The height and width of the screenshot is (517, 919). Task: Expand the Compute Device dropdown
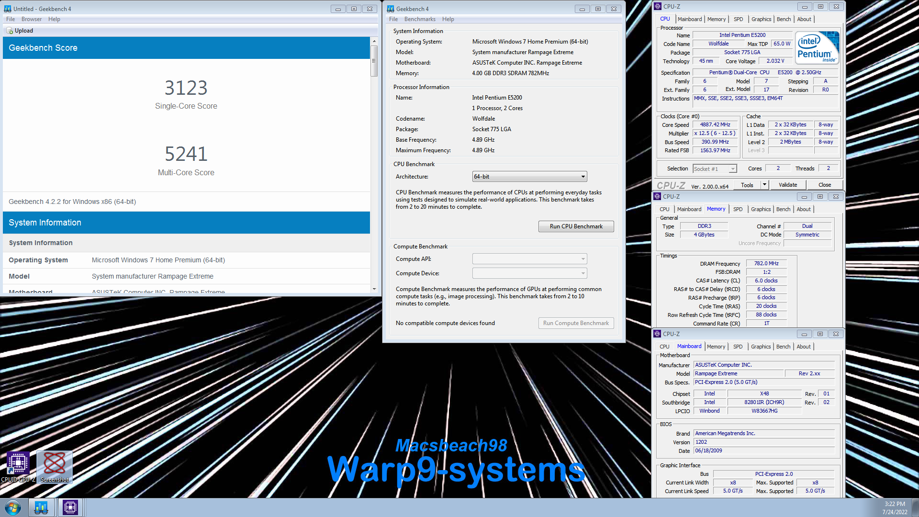point(529,273)
